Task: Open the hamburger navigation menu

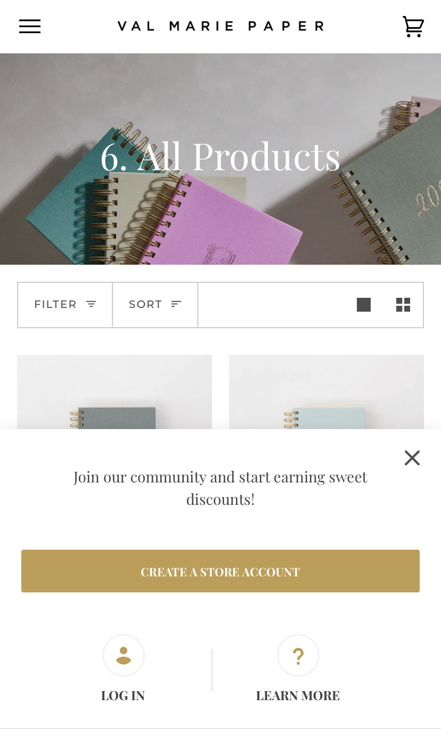Action: click(x=30, y=26)
